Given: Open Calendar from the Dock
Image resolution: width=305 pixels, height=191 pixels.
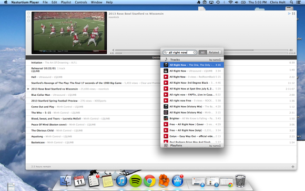Looking at the screenshot, I should (x=79, y=180).
